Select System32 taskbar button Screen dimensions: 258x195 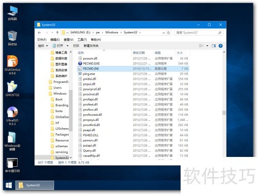(x=35, y=185)
